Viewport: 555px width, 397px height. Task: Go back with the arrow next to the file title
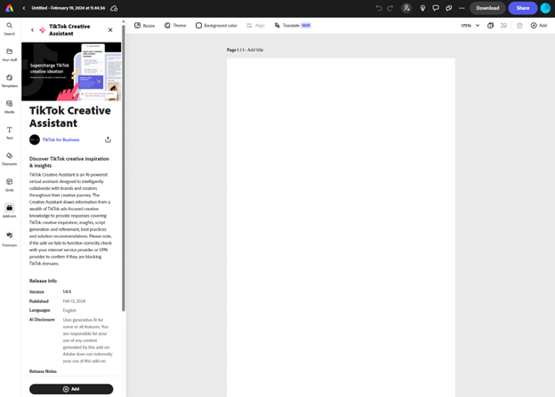coord(24,8)
